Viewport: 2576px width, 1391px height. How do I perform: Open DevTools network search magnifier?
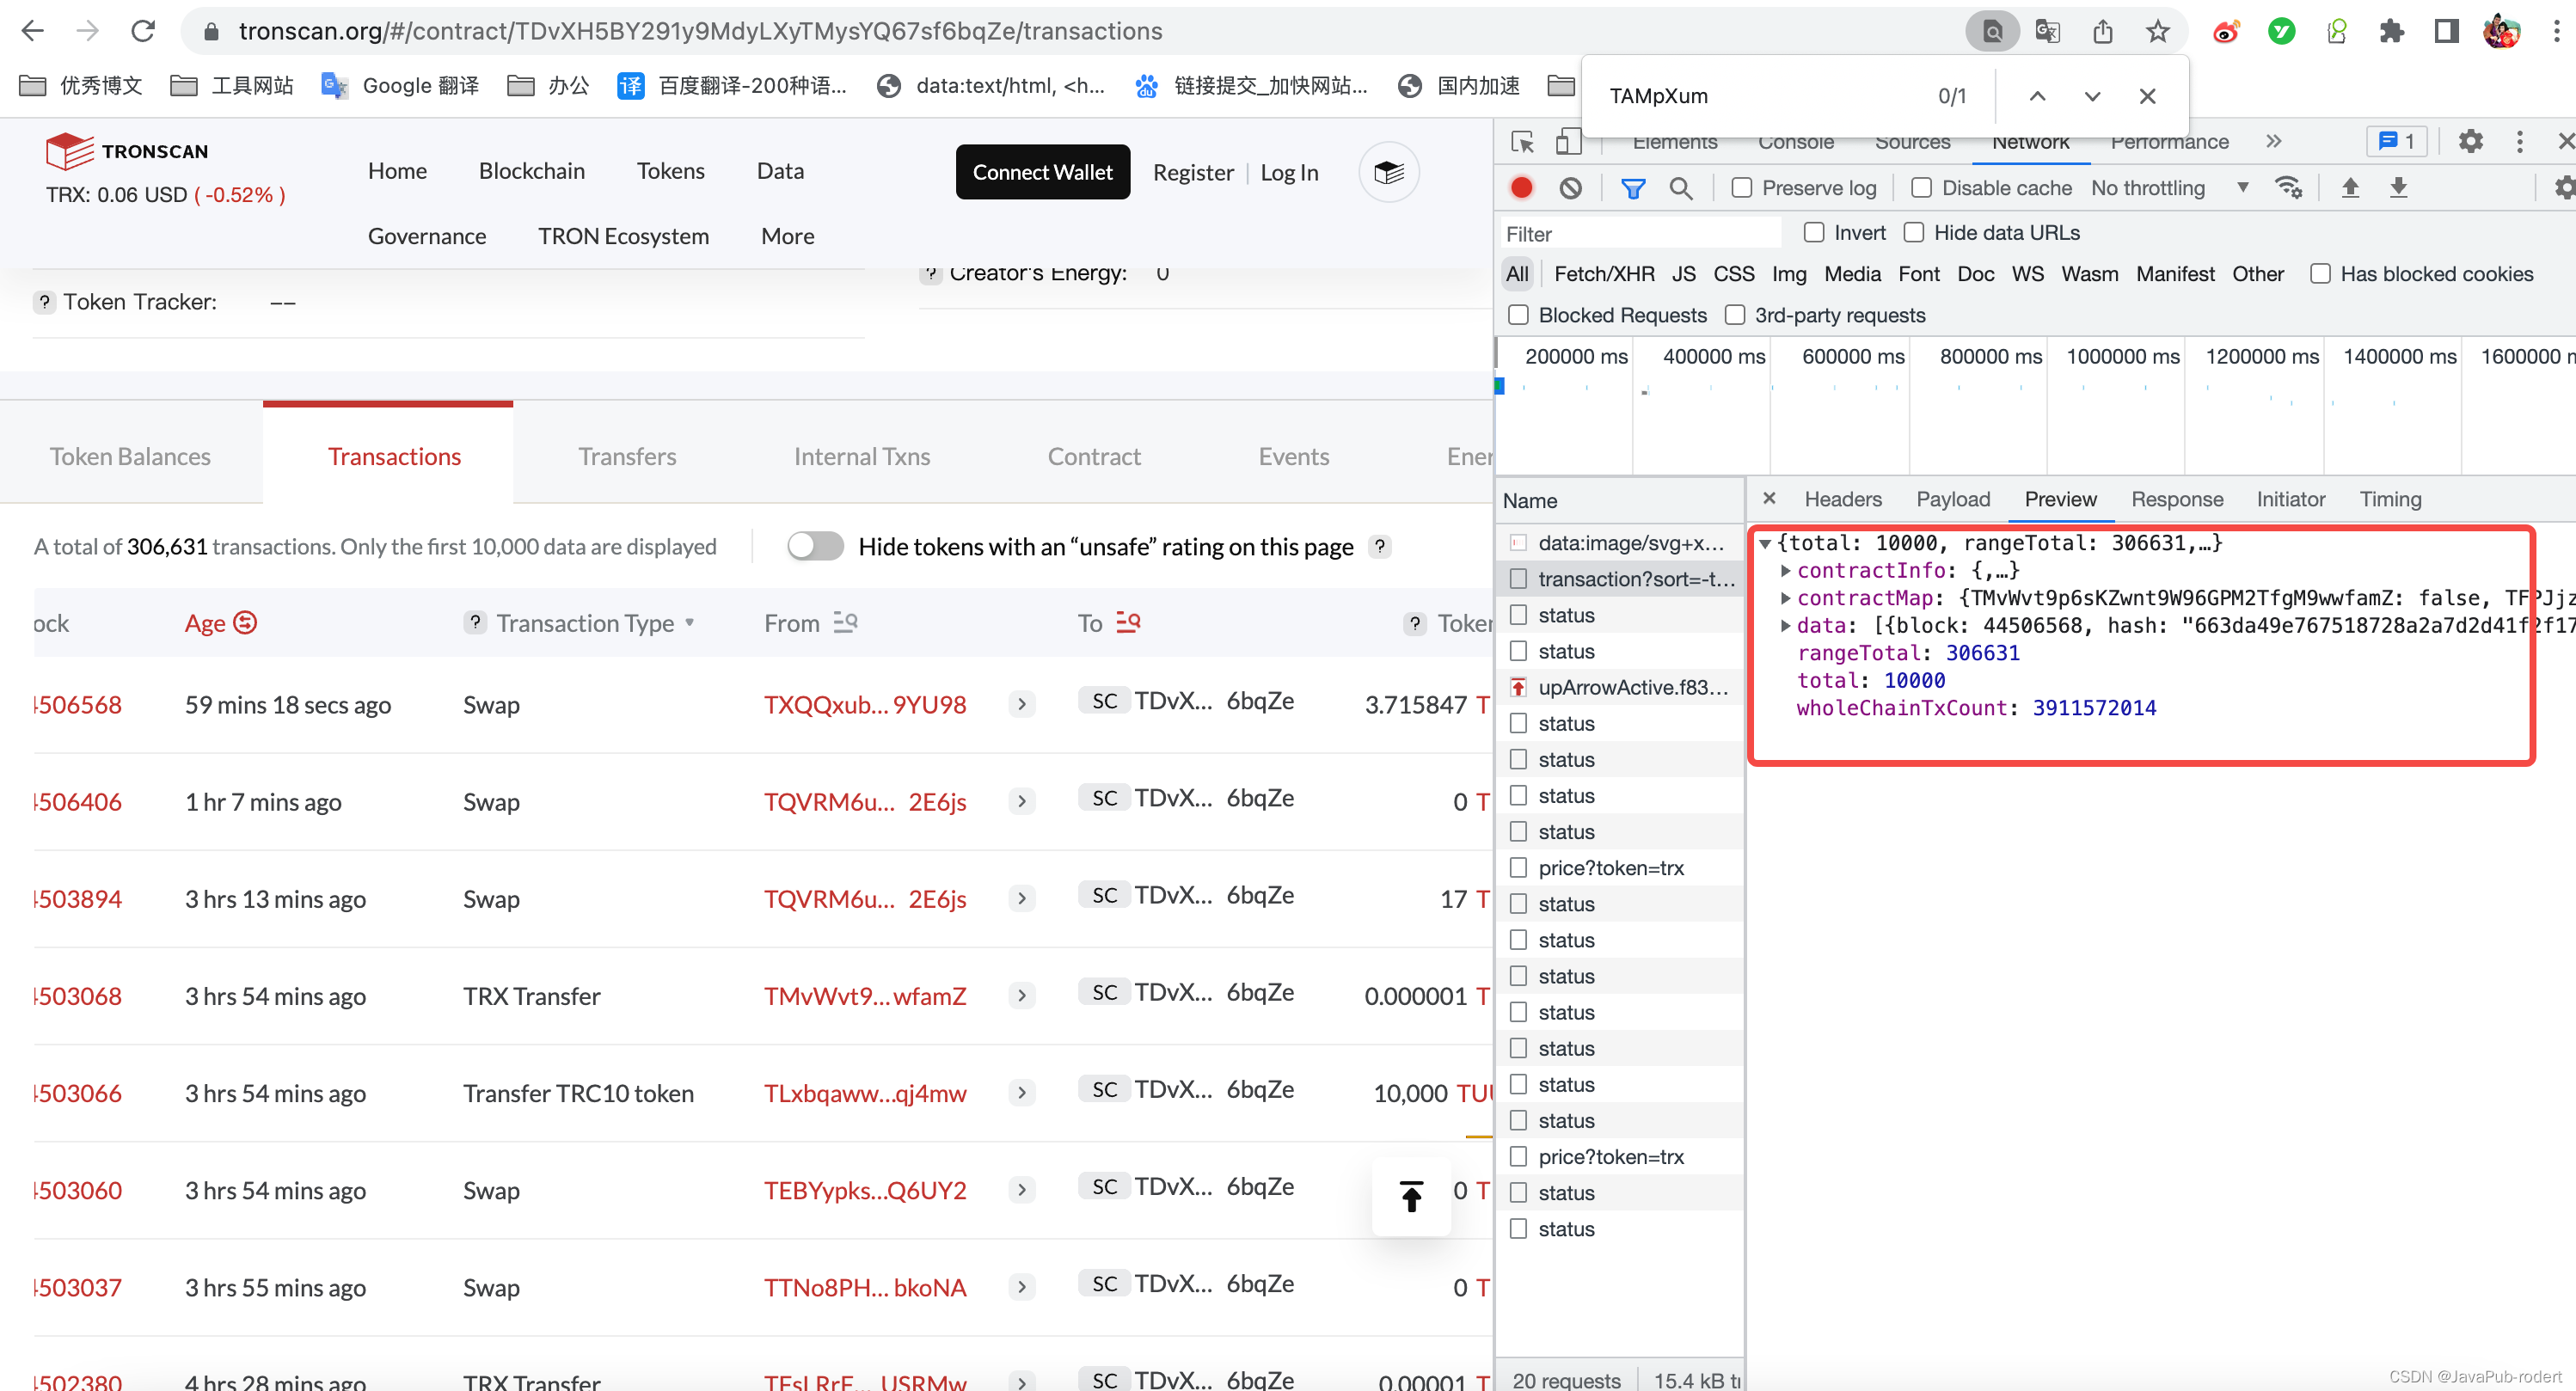coord(1681,188)
